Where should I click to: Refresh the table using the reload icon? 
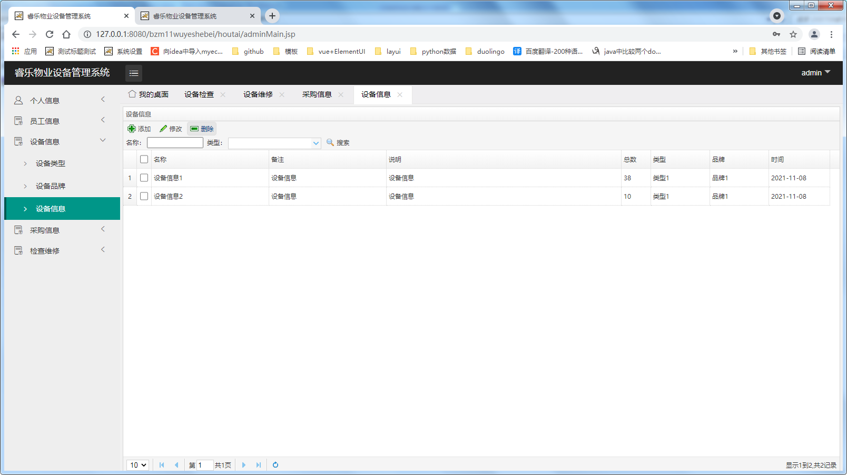(275, 465)
